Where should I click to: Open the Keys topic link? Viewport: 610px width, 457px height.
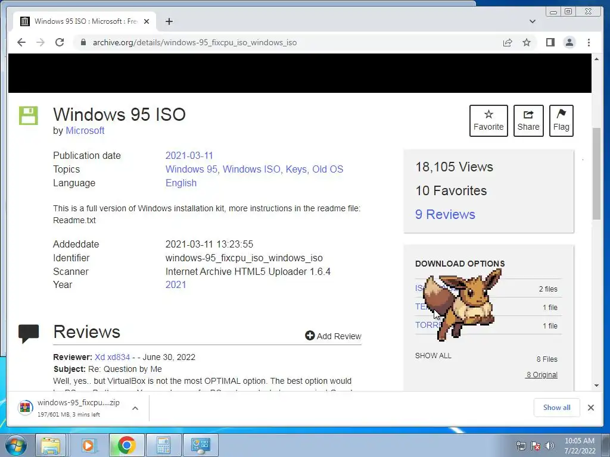pyautogui.click(x=297, y=169)
